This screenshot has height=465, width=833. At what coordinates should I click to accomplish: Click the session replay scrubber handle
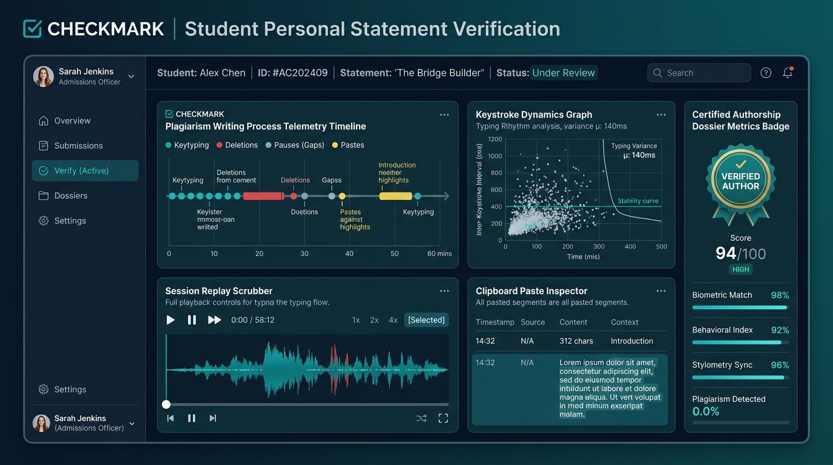pyautogui.click(x=166, y=404)
